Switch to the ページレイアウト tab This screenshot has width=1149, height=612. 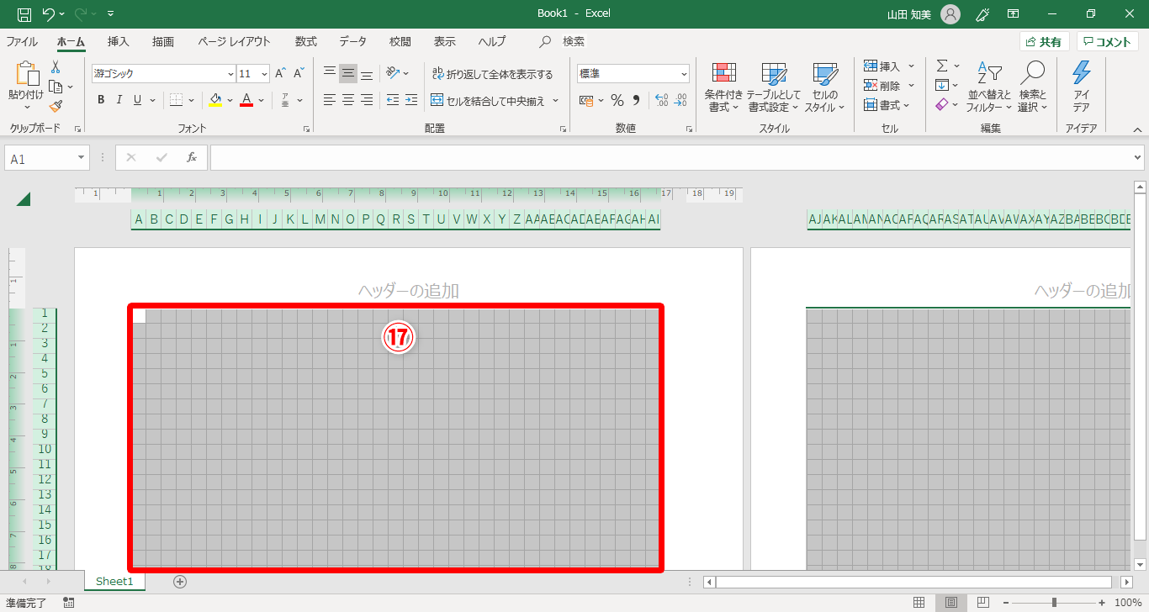234,41
